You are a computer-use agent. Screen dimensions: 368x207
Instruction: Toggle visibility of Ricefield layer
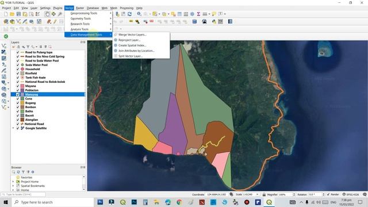coord(18,74)
